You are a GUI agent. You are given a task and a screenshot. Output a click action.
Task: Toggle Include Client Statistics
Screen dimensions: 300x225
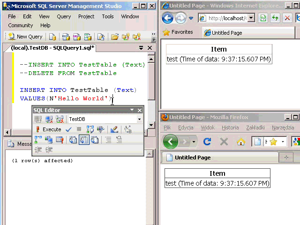click(49, 140)
